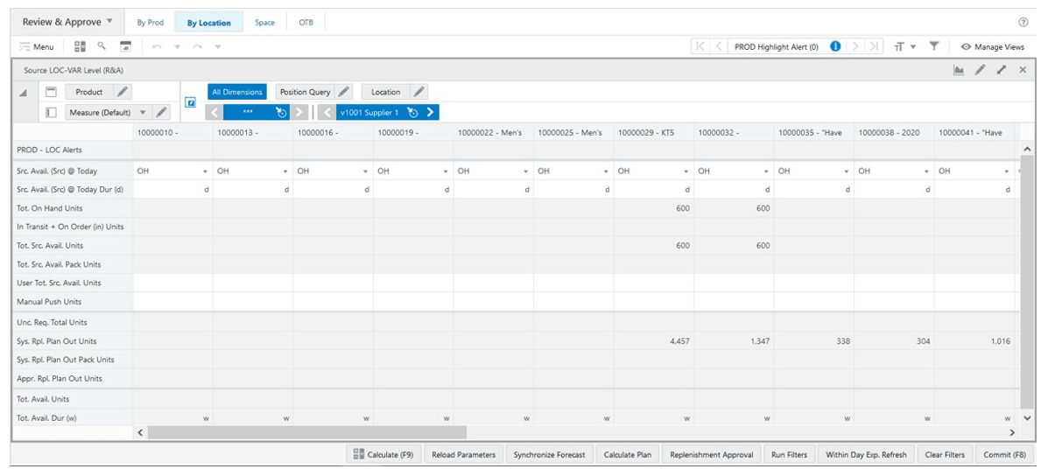Edit the Location dimension pencil
1048x476 pixels.
point(419,92)
